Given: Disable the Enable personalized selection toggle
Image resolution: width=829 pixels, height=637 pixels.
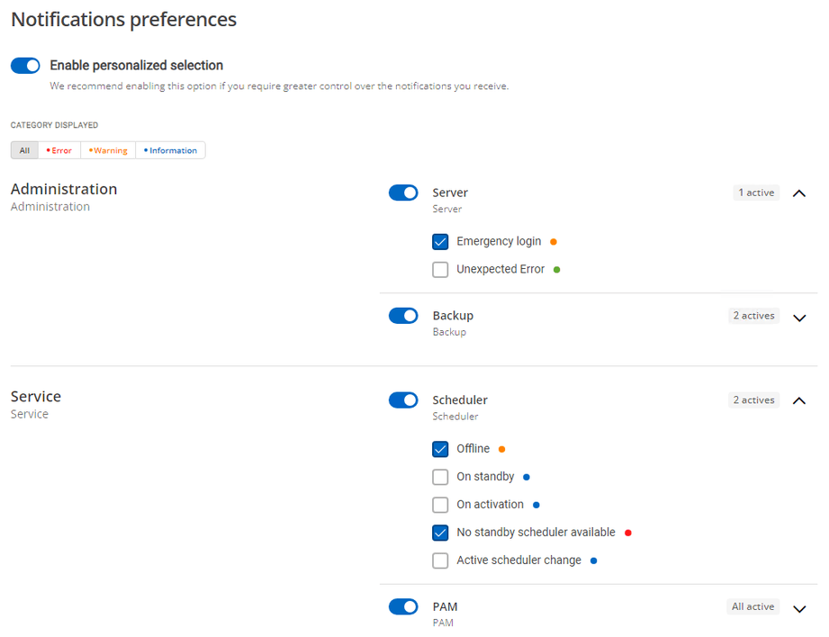Looking at the screenshot, I should pyautogui.click(x=25, y=66).
